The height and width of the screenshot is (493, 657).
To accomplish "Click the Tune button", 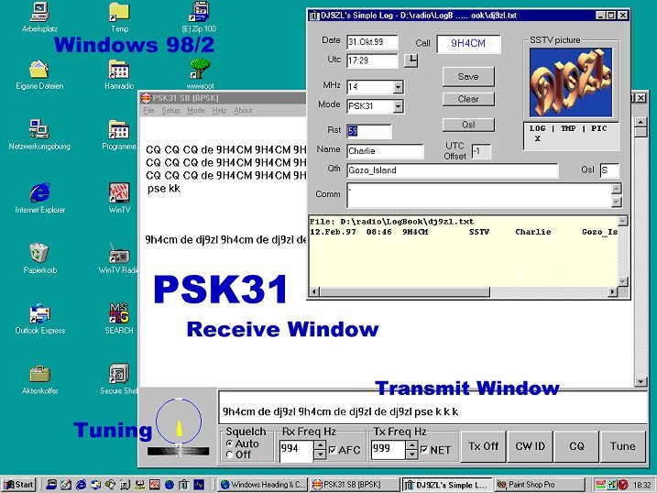I will 623,446.
